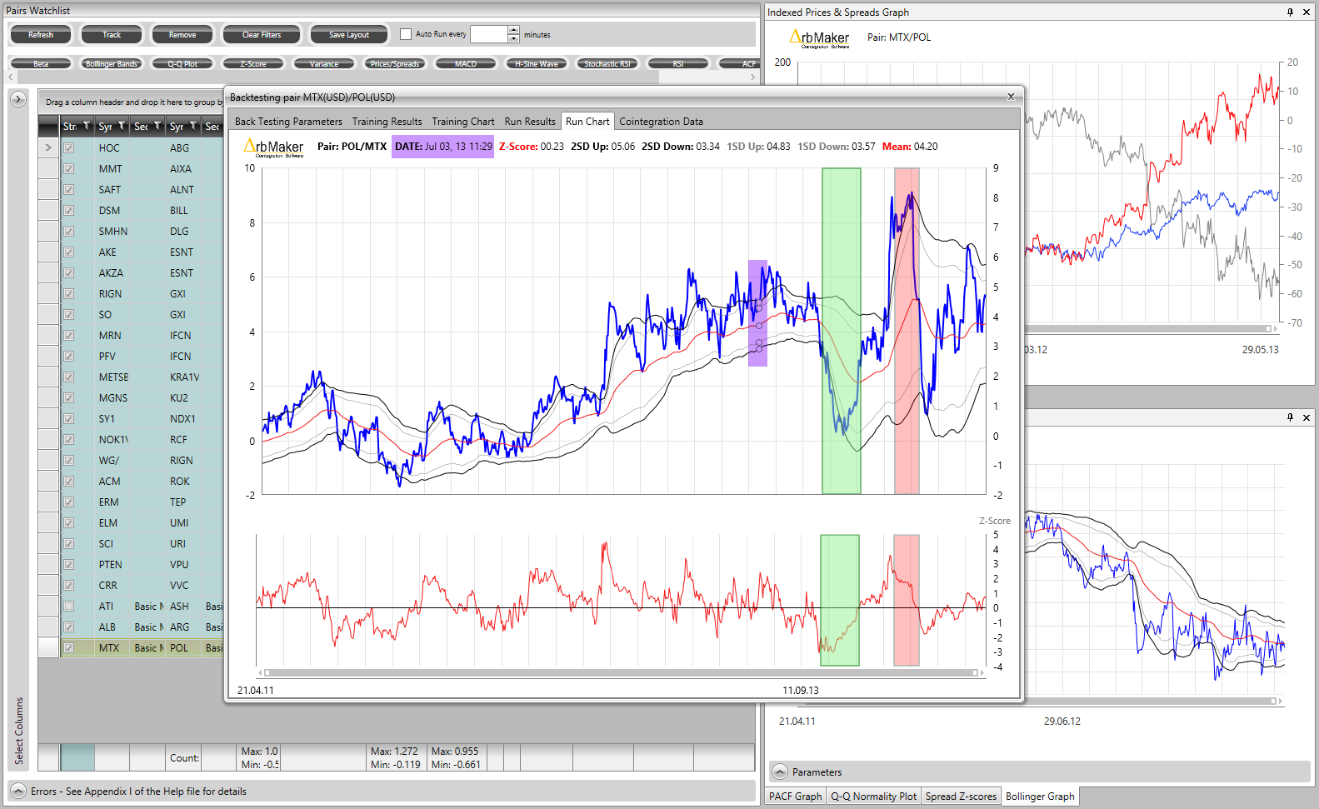Open the Training Chart tab
The image size is (1319, 809).
463,122
